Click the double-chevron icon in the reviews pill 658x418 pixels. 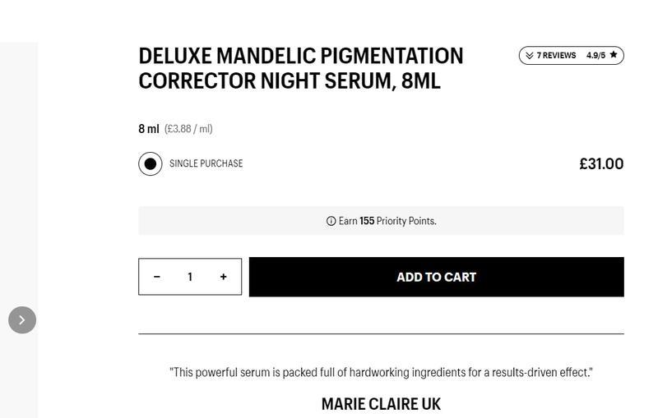click(x=530, y=56)
